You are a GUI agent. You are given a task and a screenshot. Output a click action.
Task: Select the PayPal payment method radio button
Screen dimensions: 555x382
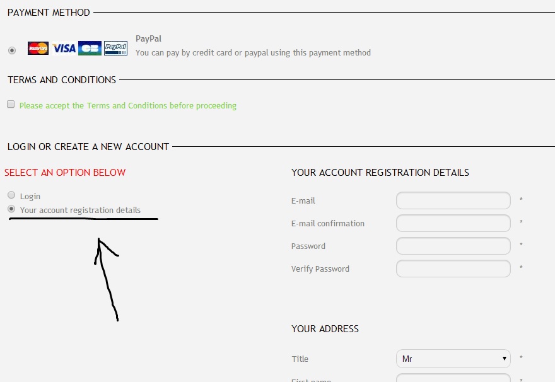[12, 50]
